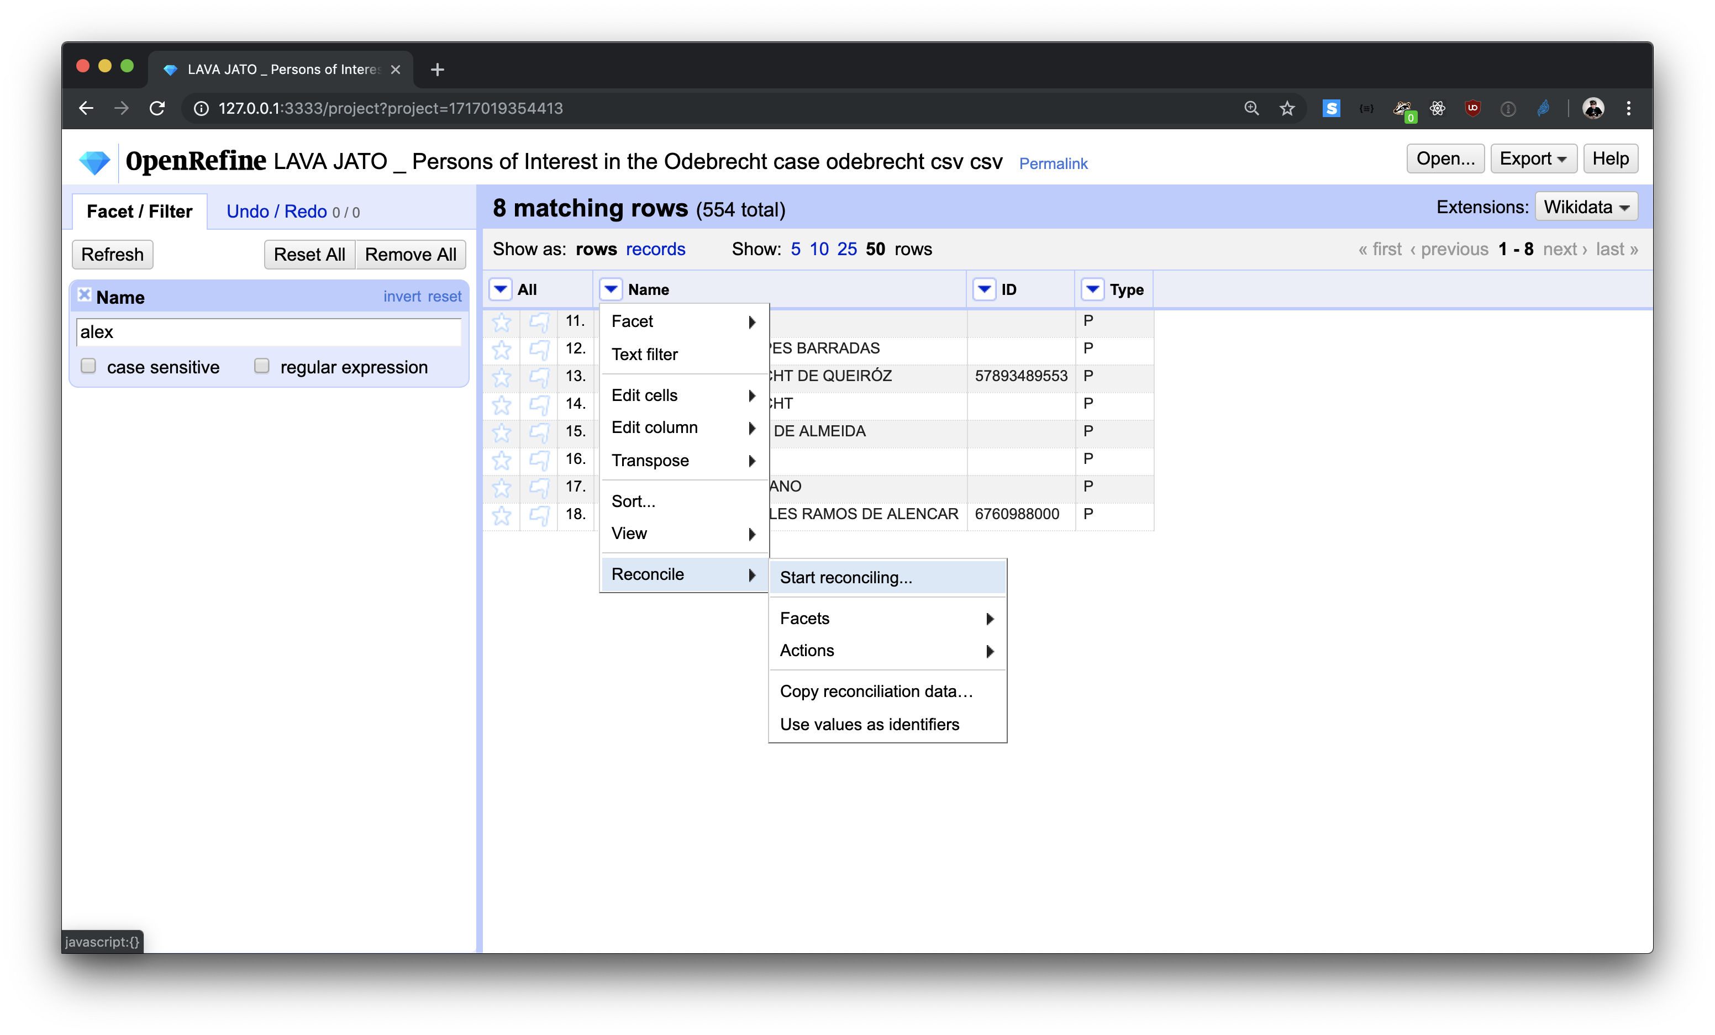Expand the View submenu

pyautogui.click(x=683, y=534)
